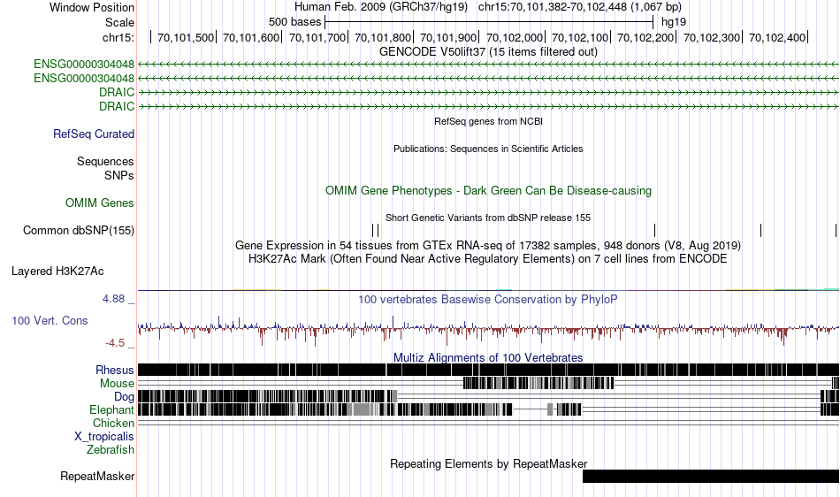
Task: Click the chr15: ruler label
Action: pos(118,37)
